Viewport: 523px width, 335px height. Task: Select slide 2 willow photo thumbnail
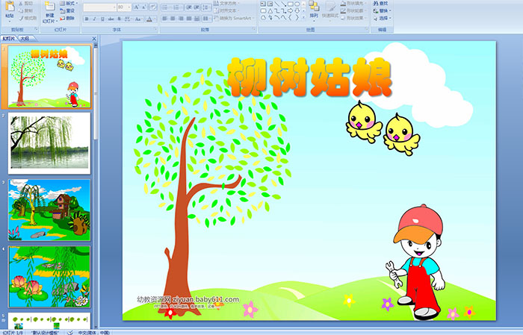coord(49,142)
